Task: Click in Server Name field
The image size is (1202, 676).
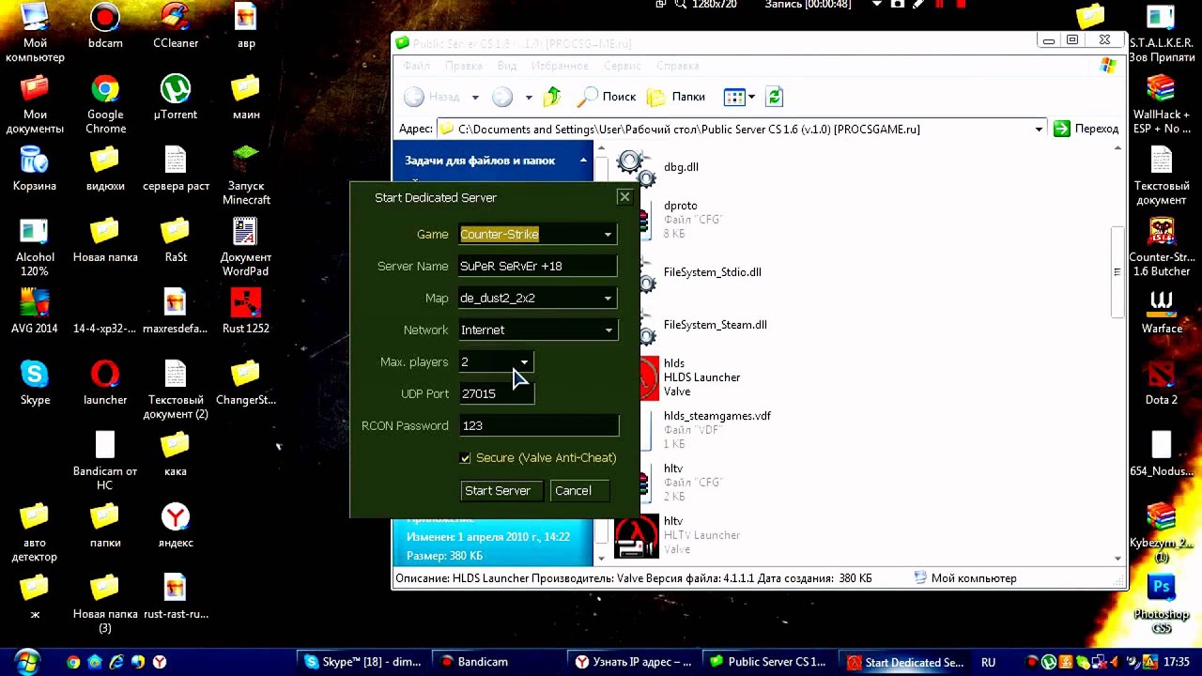Action: pyautogui.click(x=538, y=267)
